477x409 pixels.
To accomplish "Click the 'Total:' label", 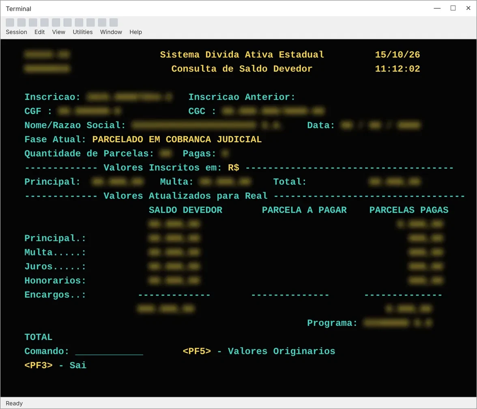I will (290, 182).
